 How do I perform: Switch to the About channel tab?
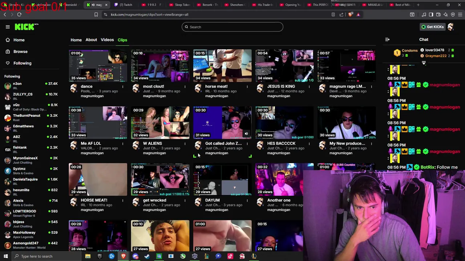coord(91,40)
